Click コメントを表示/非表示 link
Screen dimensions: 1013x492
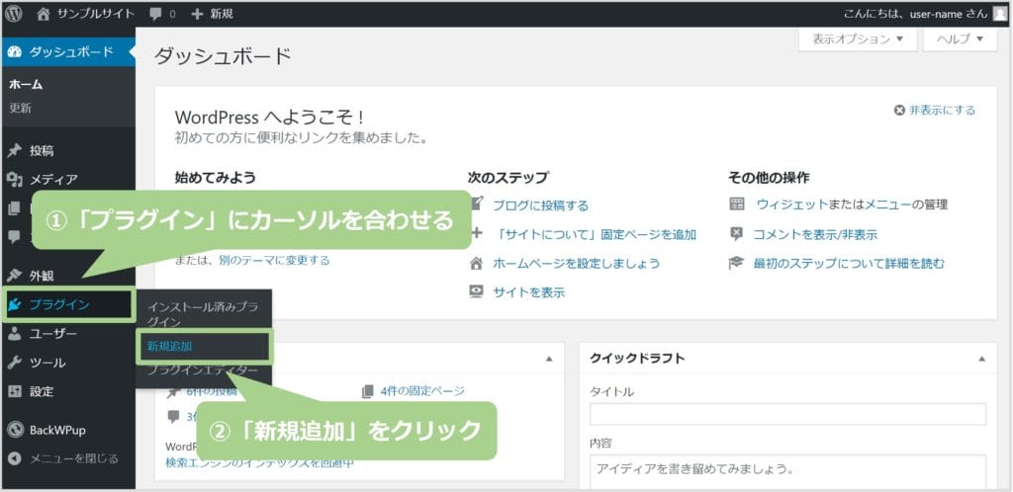816,235
